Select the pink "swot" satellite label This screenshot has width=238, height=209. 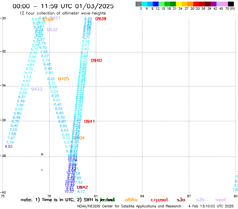tap(221, 200)
